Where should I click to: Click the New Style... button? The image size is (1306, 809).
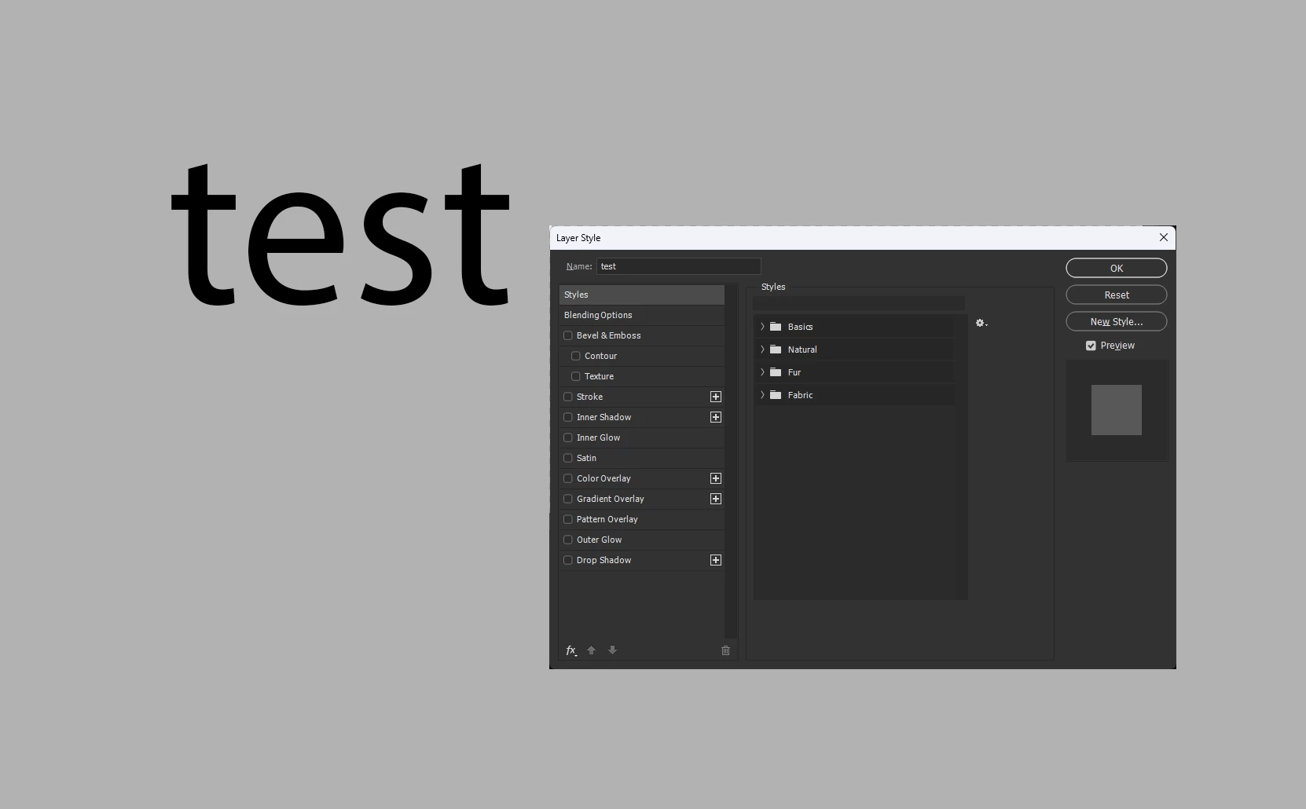[x=1116, y=321]
